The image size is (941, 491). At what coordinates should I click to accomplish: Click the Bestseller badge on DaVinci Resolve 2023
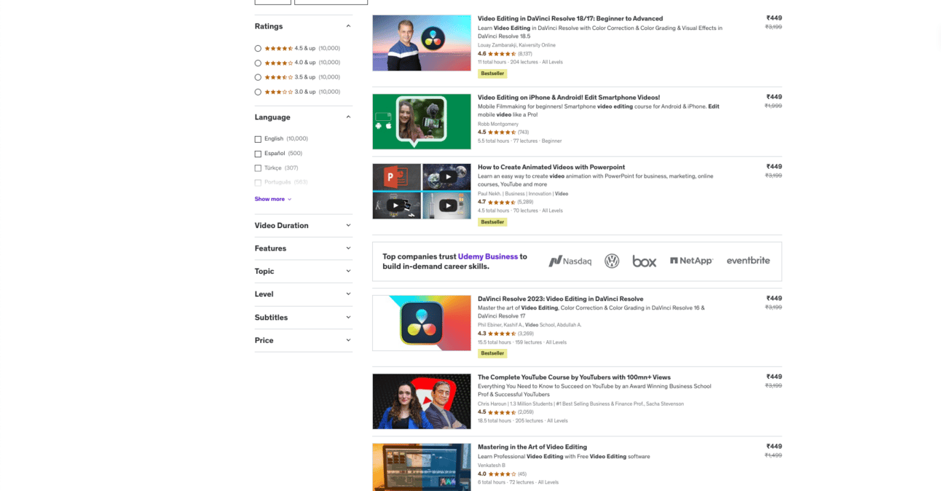pyautogui.click(x=492, y=353)
